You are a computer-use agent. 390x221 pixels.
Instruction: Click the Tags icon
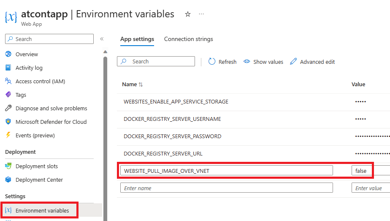pos(8,95)
